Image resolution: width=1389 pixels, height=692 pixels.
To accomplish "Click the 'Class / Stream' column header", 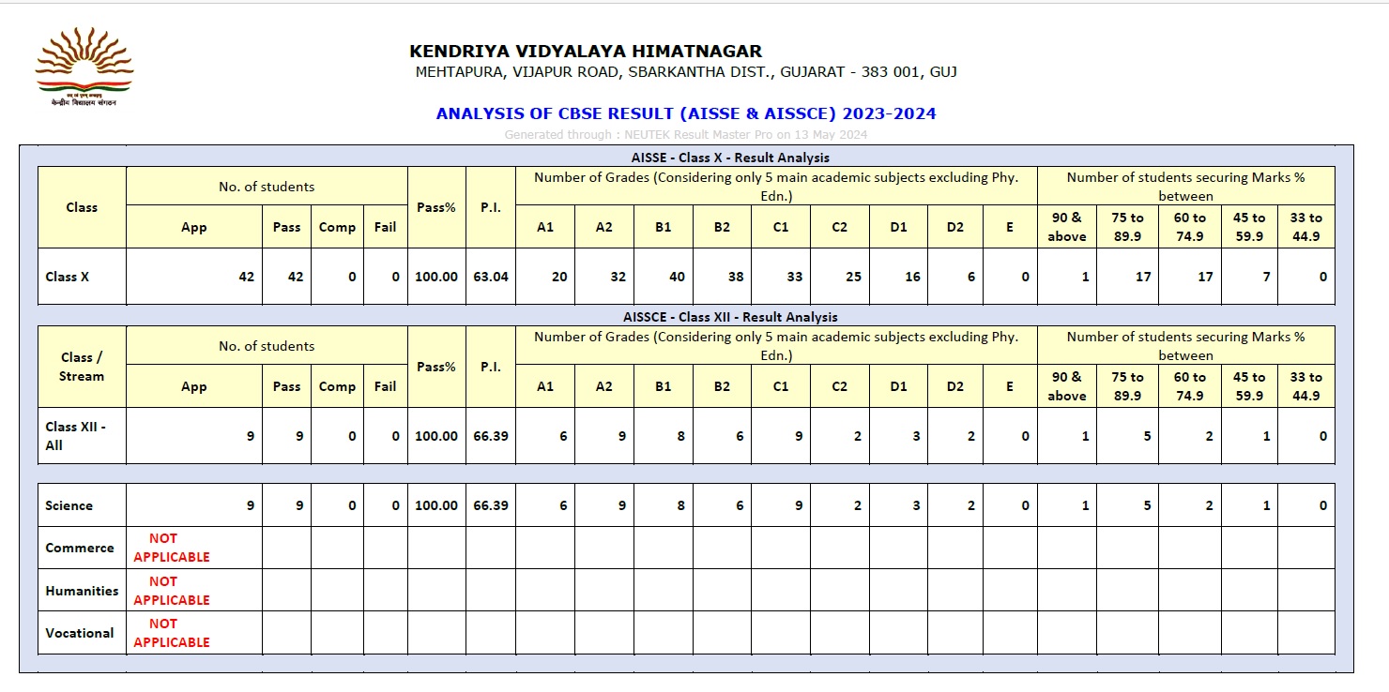I will click(x=82, y=367).
